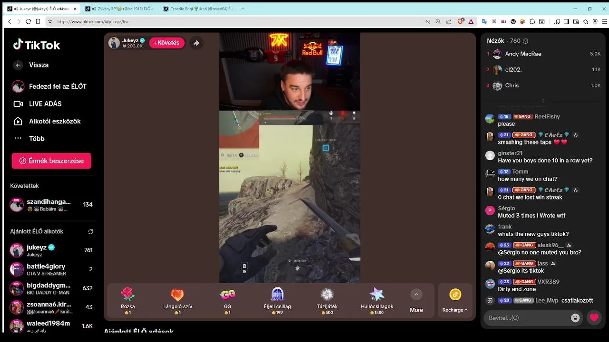Open page zoom icon in address bar
The width and height of the screenshot is (609, 342).
point(438,21)
